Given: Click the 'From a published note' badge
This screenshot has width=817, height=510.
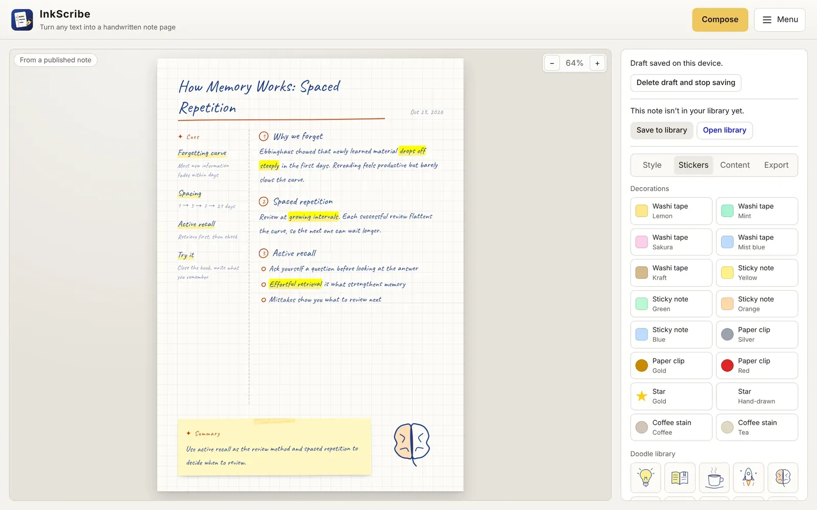Looking at the screenshot, I should (x=56, y=60).
